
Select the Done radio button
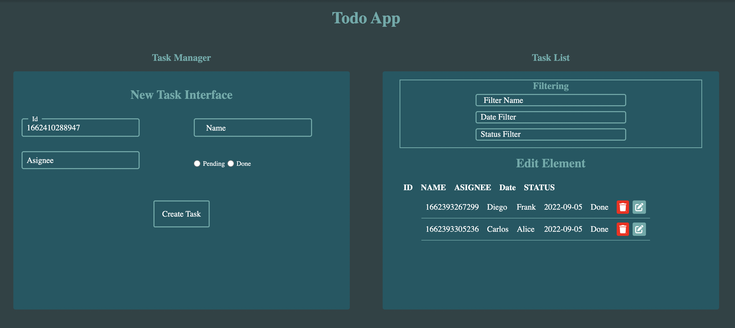230,163
